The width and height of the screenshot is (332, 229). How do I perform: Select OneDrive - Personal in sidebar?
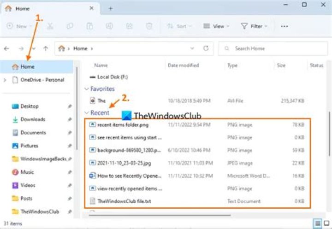(42, 80)
